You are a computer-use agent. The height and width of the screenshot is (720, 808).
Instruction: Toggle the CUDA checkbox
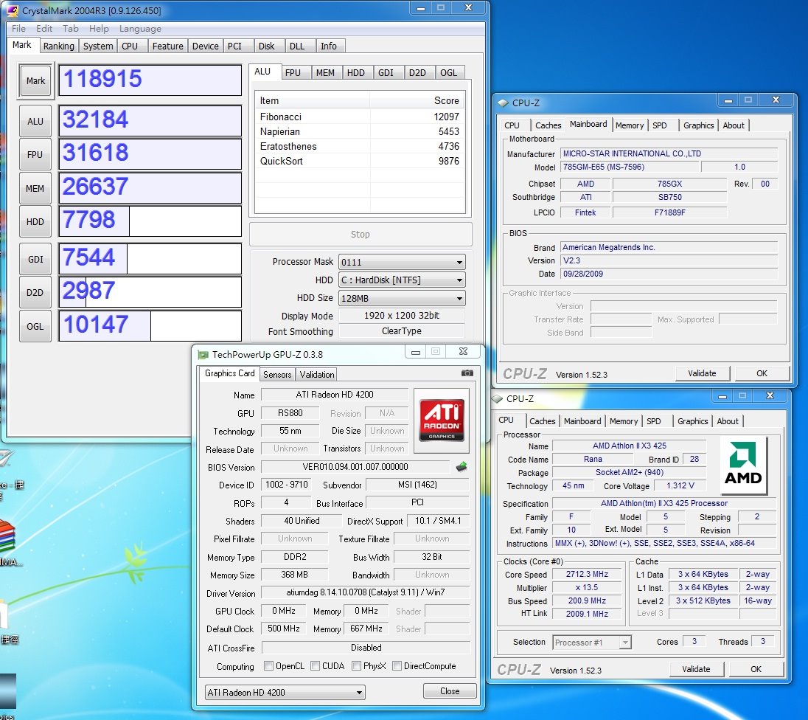tap(316, 666)
